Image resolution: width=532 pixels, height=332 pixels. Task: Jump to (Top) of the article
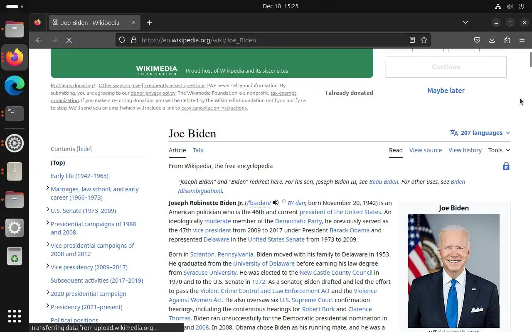coord(58,163)
